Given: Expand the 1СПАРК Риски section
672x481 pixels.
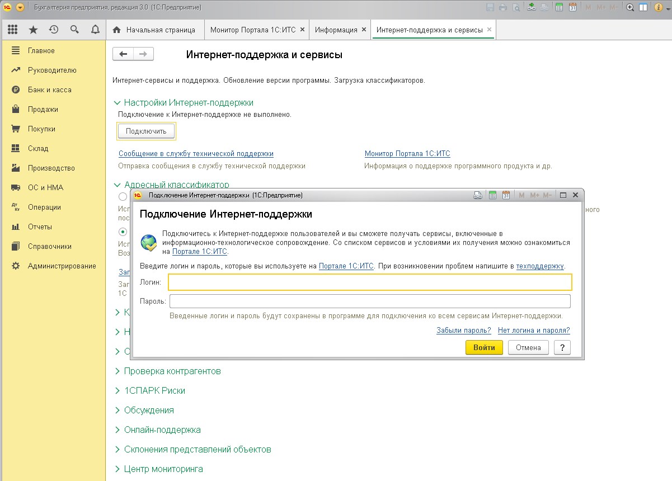Looking at the screenshot, I should tap(154, 391).
